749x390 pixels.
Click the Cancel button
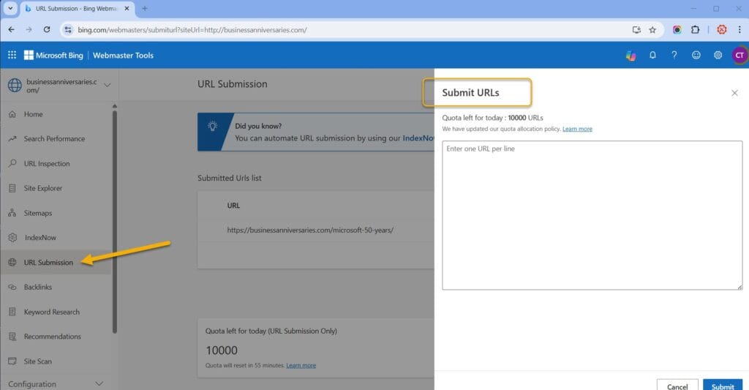(x=677, y=385)
